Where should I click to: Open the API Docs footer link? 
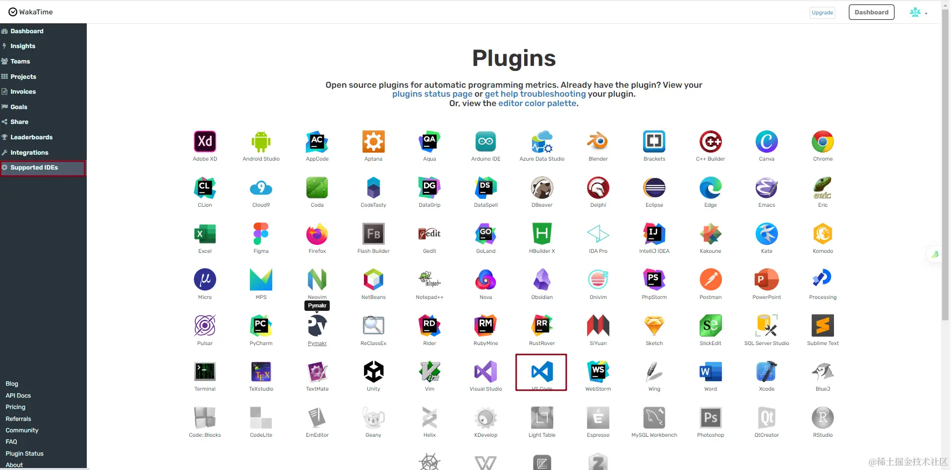pyautogui.click(x=18, y=396)
